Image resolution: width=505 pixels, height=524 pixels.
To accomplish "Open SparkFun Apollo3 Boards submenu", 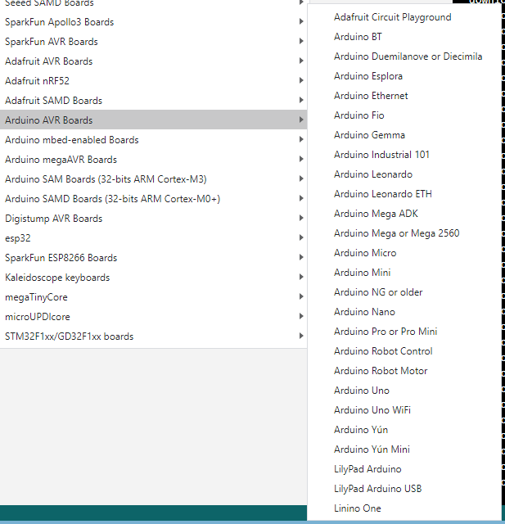I will point(153,22).
